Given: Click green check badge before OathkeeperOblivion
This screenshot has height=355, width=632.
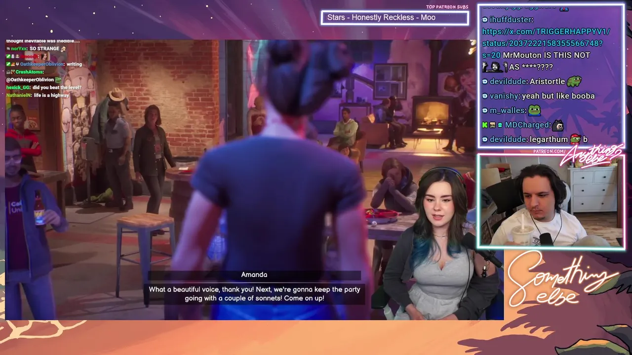Looking at the screenshot, I should click(x=8, y=64).
